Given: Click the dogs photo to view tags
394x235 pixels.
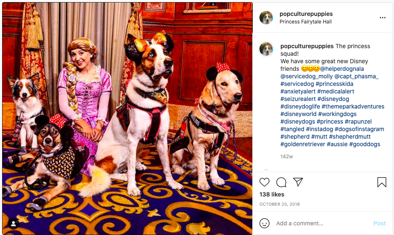Looking at the screenshot, I should (x=127, y=119).
